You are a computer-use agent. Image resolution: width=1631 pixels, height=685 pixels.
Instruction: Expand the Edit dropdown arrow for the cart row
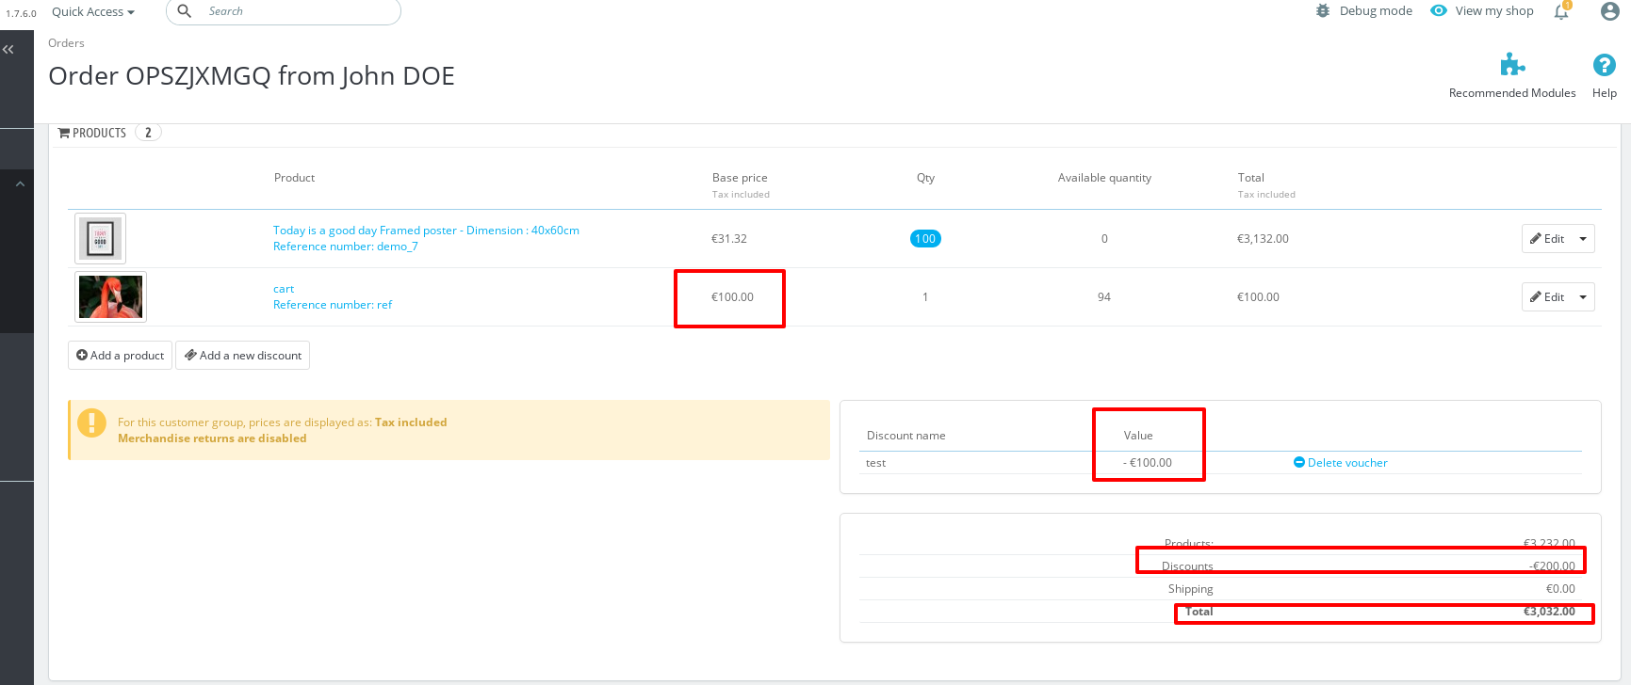click(x=1583, y=297)
